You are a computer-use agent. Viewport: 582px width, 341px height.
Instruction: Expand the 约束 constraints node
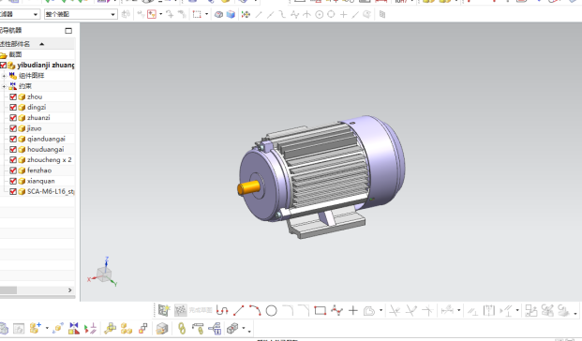pyautogui.click(x=4, y=86)
